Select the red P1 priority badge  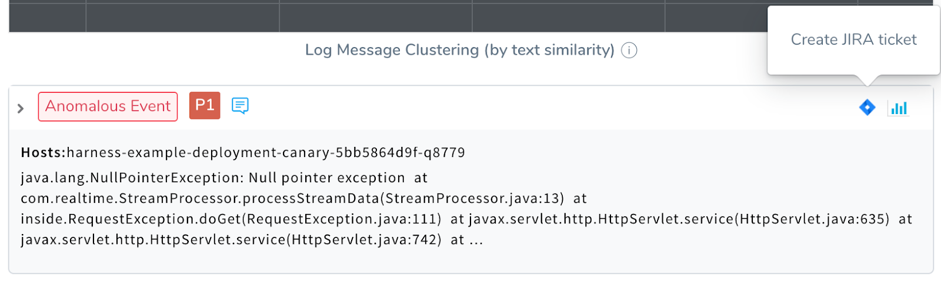click(205, 106)
